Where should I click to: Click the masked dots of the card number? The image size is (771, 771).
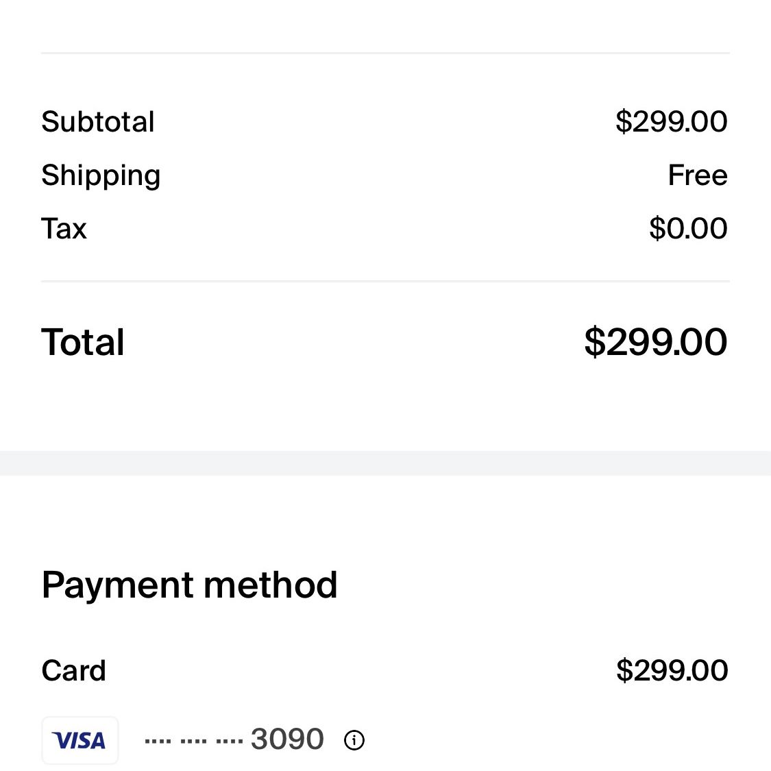coord(194,741)
